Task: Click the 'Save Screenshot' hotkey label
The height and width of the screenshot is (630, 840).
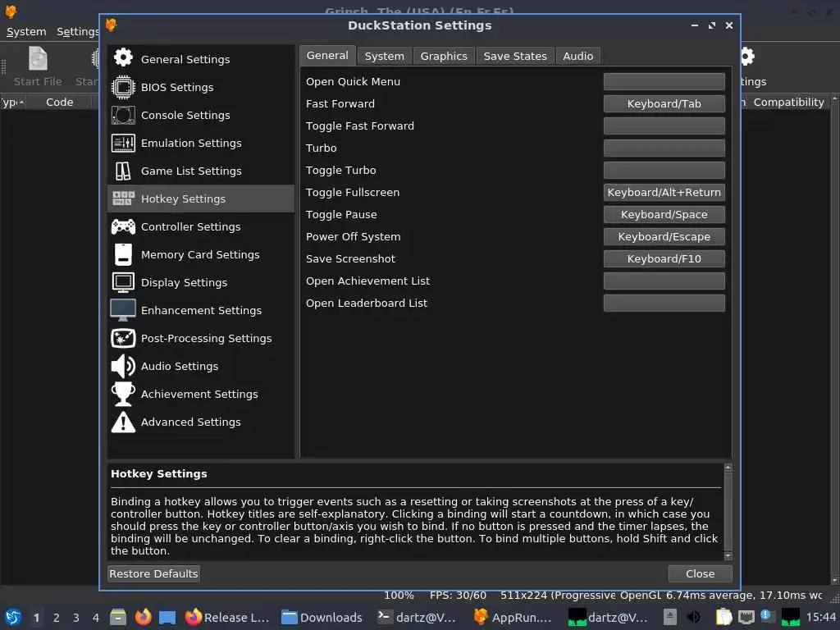Action: click(350, 258)
